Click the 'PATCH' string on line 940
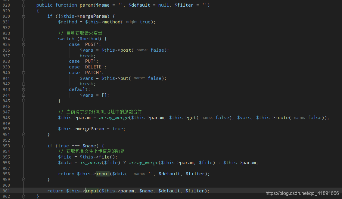The height and width of the screenshot is (199, 342). click(92, 73)
